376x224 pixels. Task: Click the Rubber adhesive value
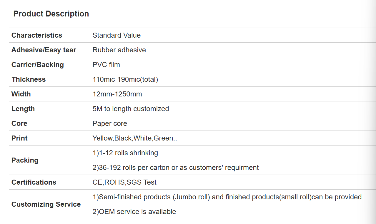click(x=119, y=50)
